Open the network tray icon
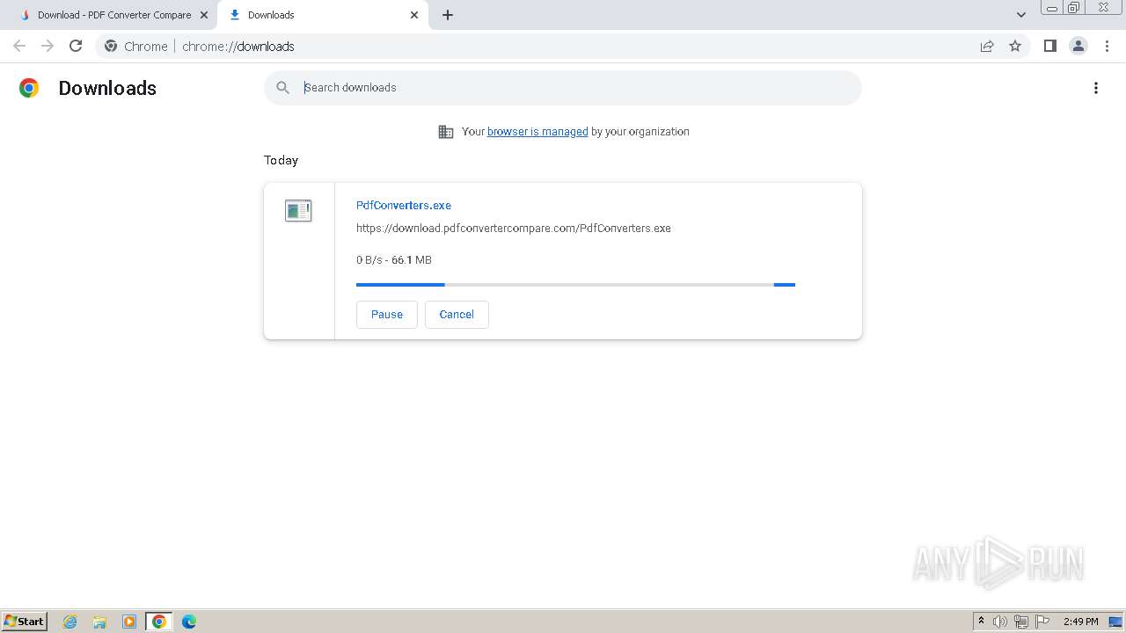The width and height of the screenshot is (1126, 633). tap(1021, 622)
